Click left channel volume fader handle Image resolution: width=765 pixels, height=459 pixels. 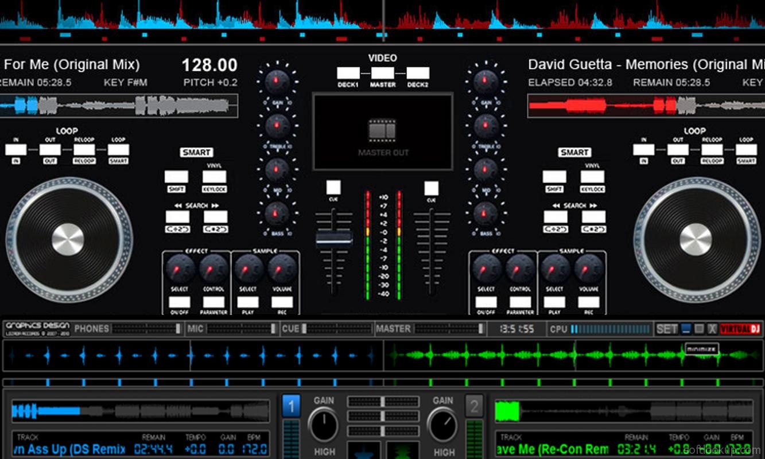(334, 238)
